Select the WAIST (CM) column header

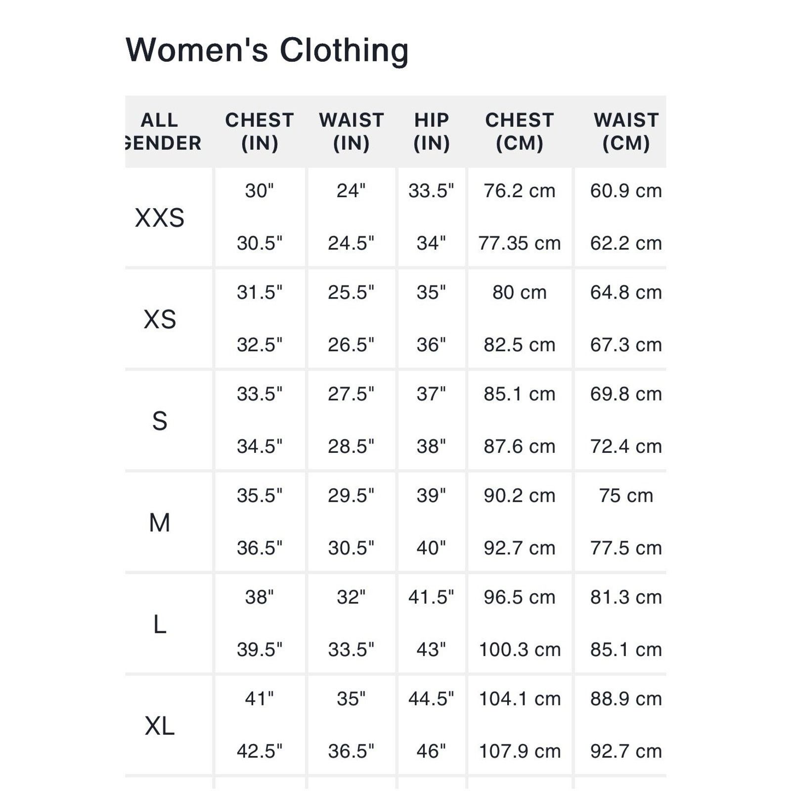[626, 132]
